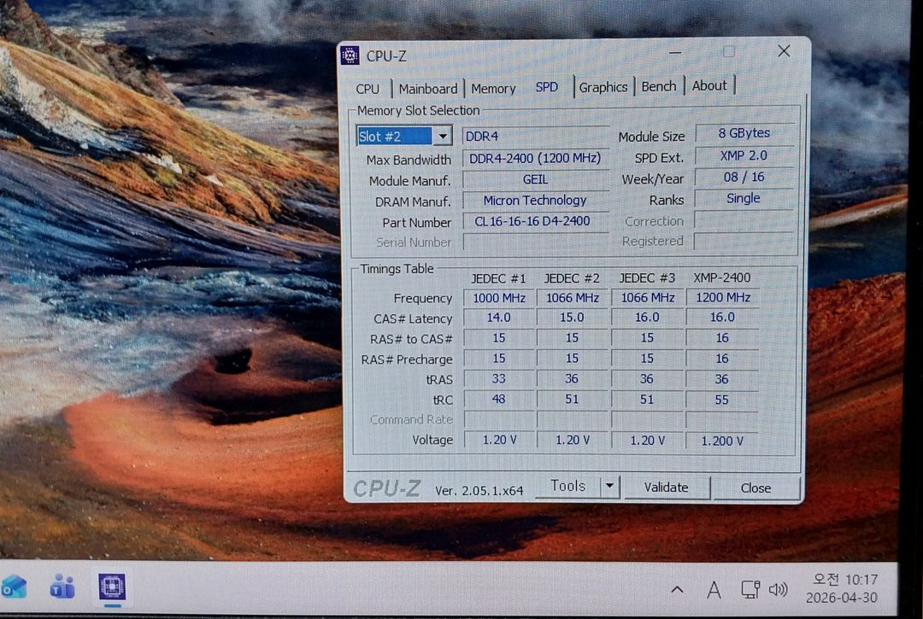
Task: Open the volume tray icon
Action: pos(779,589)
